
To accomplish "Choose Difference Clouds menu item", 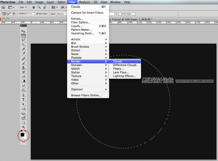I will (x=125, y=65).
